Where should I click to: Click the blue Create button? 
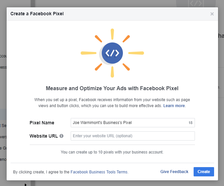(x=204, y=172)
